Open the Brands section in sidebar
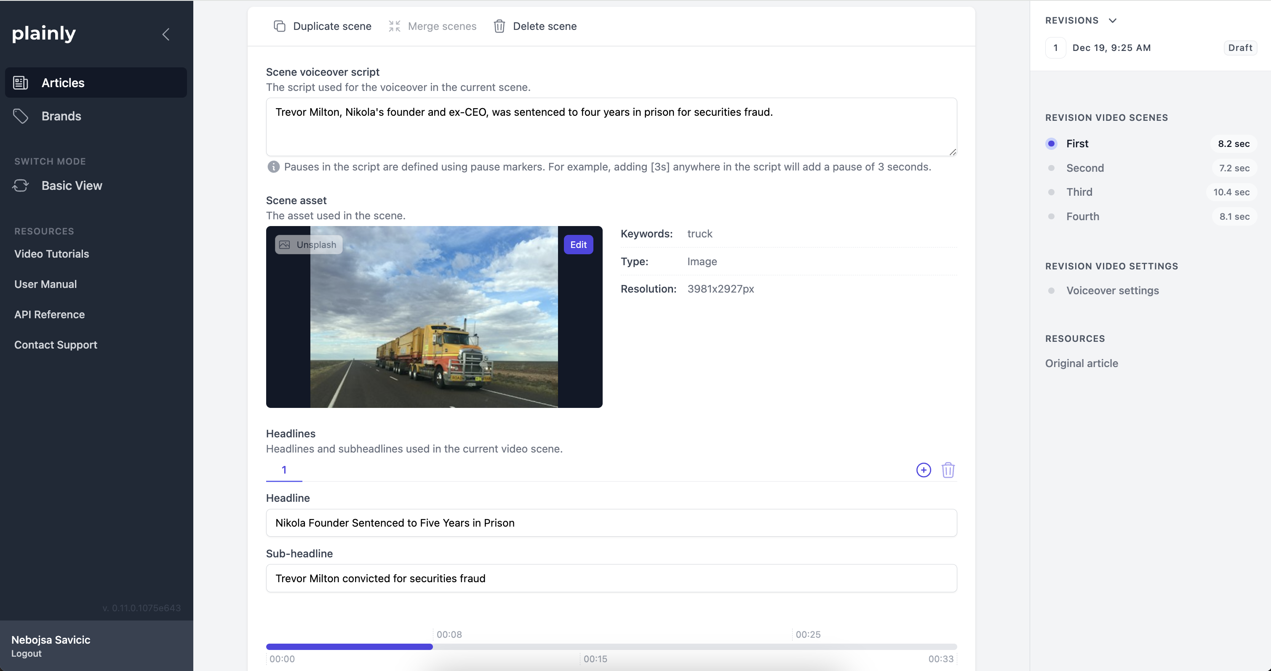 (61, 116)
